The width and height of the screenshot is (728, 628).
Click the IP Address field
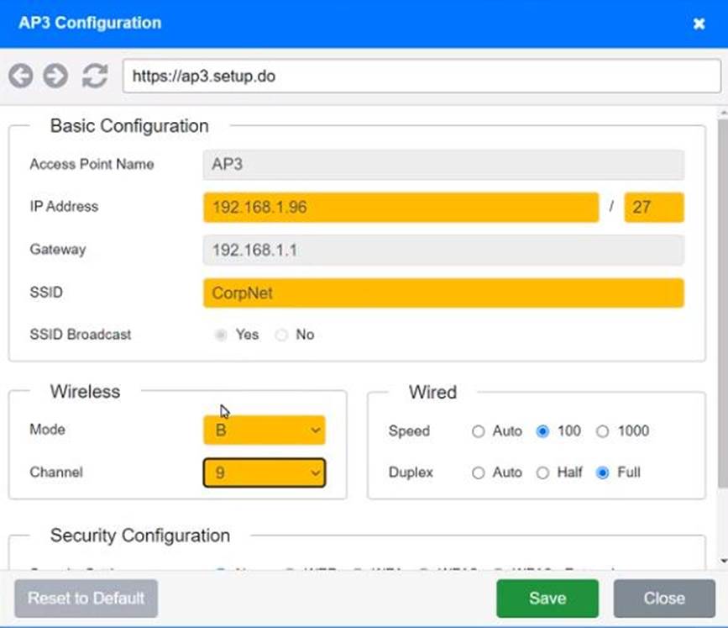pyautogui.click(x=400, y=207)
